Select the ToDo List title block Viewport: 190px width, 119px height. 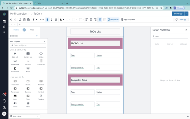[x=95, y=32]
